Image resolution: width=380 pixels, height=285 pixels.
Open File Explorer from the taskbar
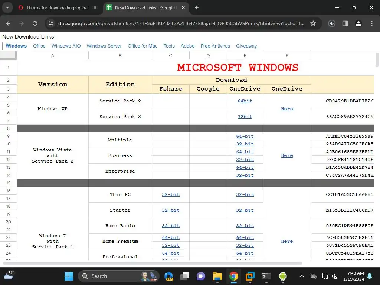click(217, 276)
